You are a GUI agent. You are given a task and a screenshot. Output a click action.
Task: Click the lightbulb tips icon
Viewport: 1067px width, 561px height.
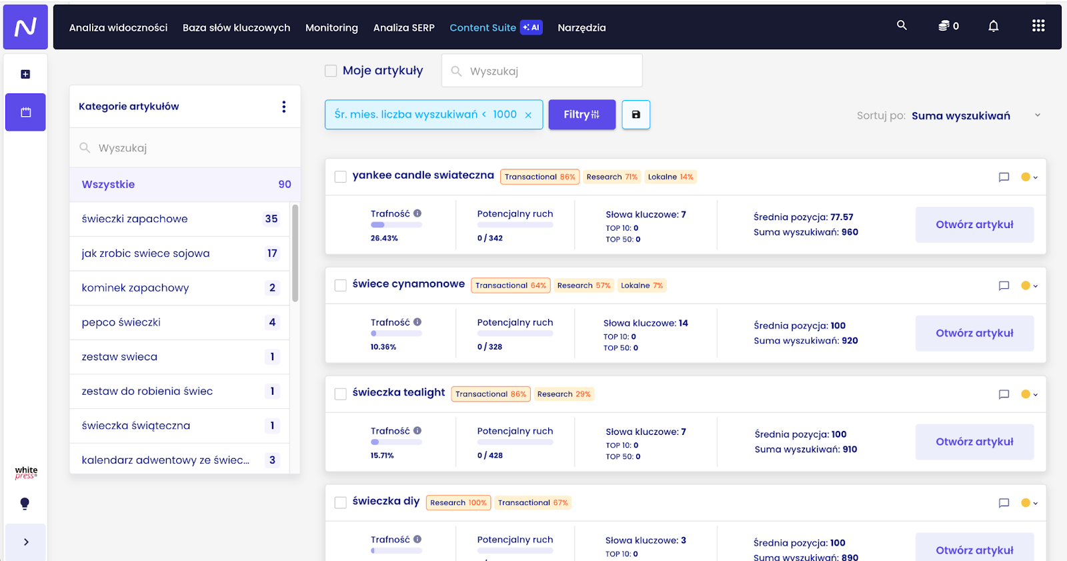[25, 504]
